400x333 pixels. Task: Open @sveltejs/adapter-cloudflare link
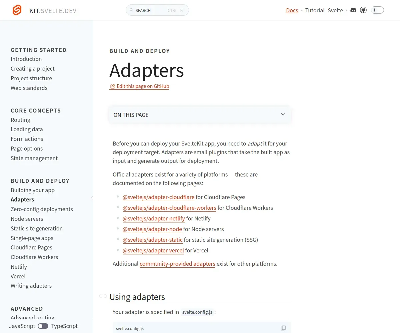point(158,197)
